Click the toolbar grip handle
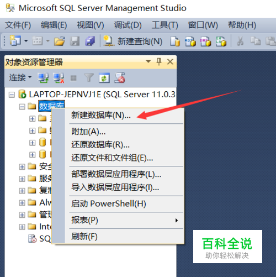The image size is (276, 277). coord(4,41)
